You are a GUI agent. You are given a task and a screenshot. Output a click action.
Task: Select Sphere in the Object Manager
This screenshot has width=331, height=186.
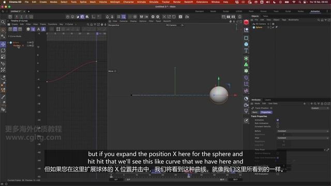(259, 27)
